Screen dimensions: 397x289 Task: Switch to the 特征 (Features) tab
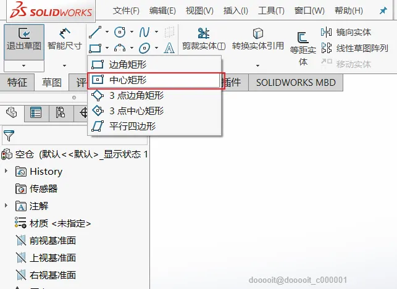pyautogui.click(x=17, y=82)
